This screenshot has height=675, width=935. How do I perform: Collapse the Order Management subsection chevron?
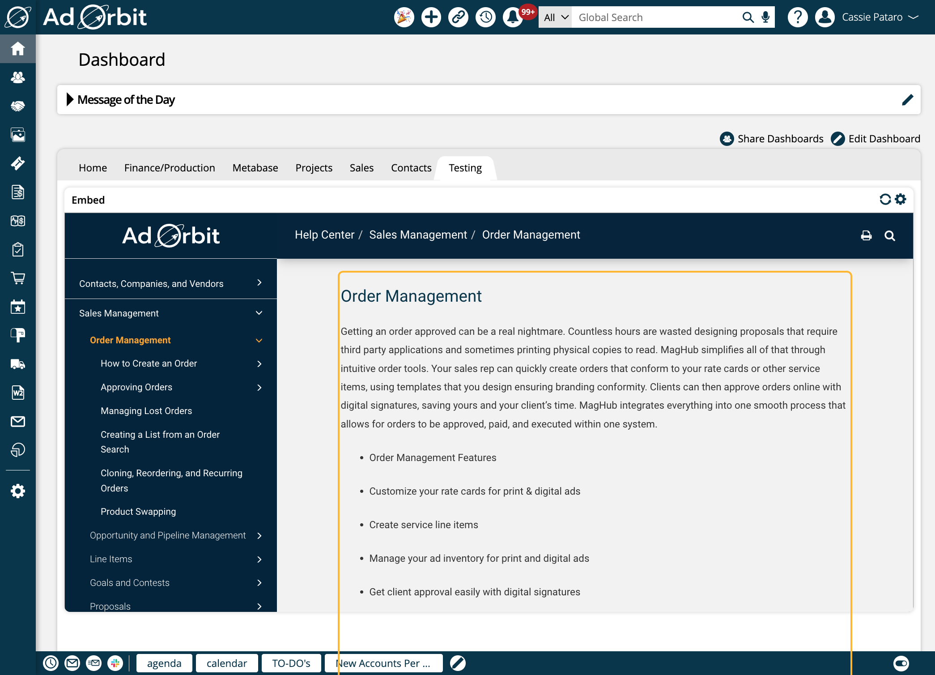point(259,340)
